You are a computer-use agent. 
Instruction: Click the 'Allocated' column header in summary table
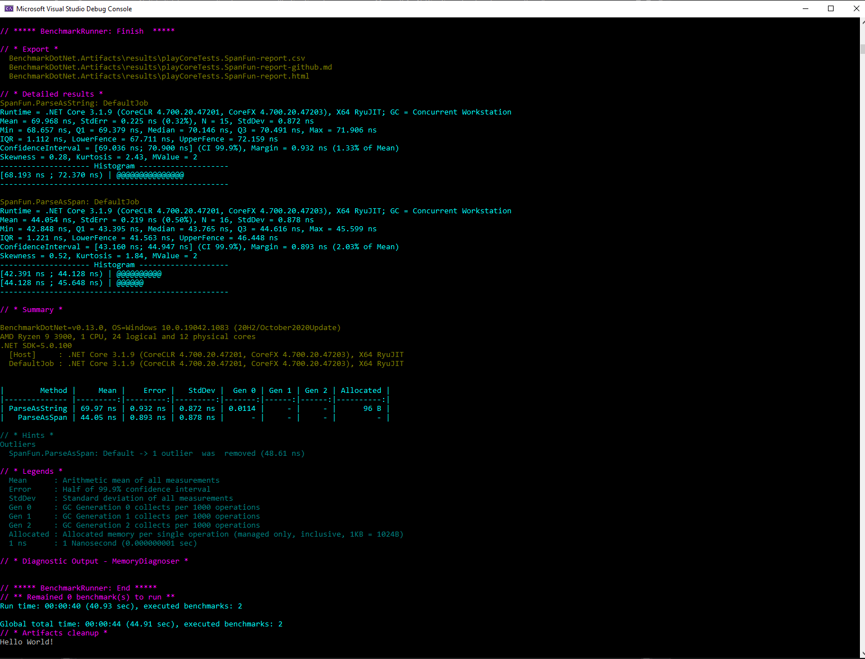tap(361, 391)
